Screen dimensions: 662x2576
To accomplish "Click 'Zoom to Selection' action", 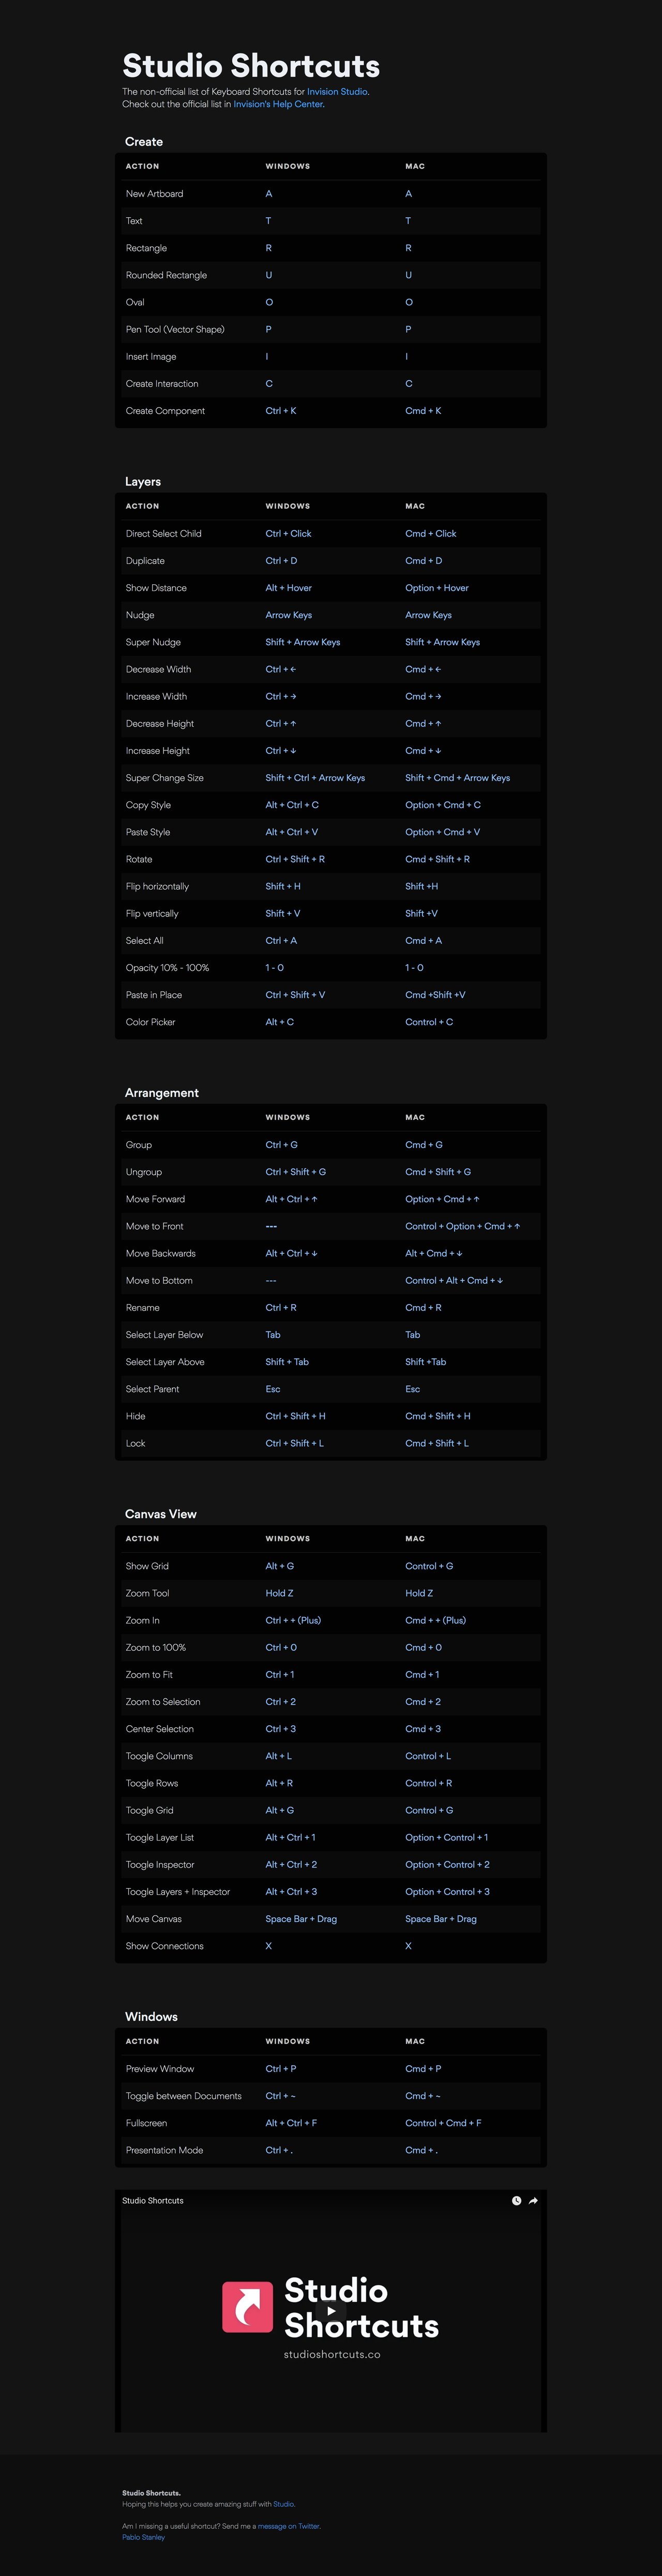I will tap(163, 1702).
